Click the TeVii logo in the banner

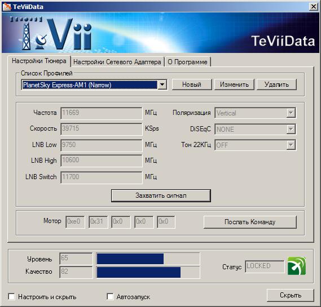coord(51,34)
